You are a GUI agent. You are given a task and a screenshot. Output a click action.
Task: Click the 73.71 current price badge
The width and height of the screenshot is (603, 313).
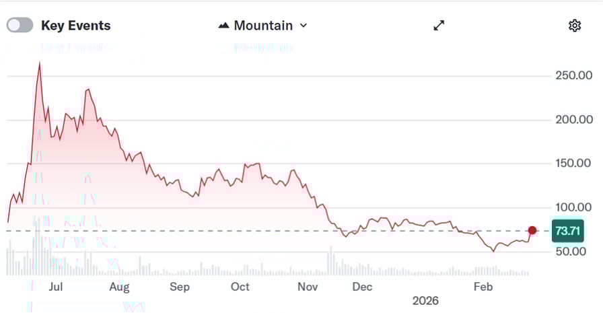pyautogui.click(x=567, y=231)
